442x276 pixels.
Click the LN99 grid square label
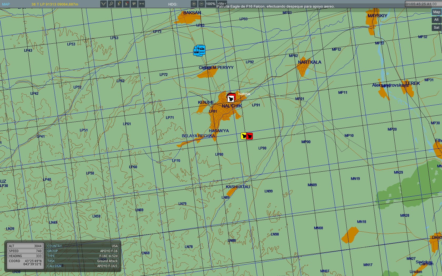point(269,191)
